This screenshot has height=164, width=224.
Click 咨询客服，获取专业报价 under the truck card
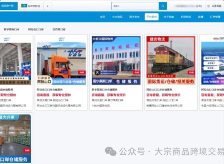[54, 95]
